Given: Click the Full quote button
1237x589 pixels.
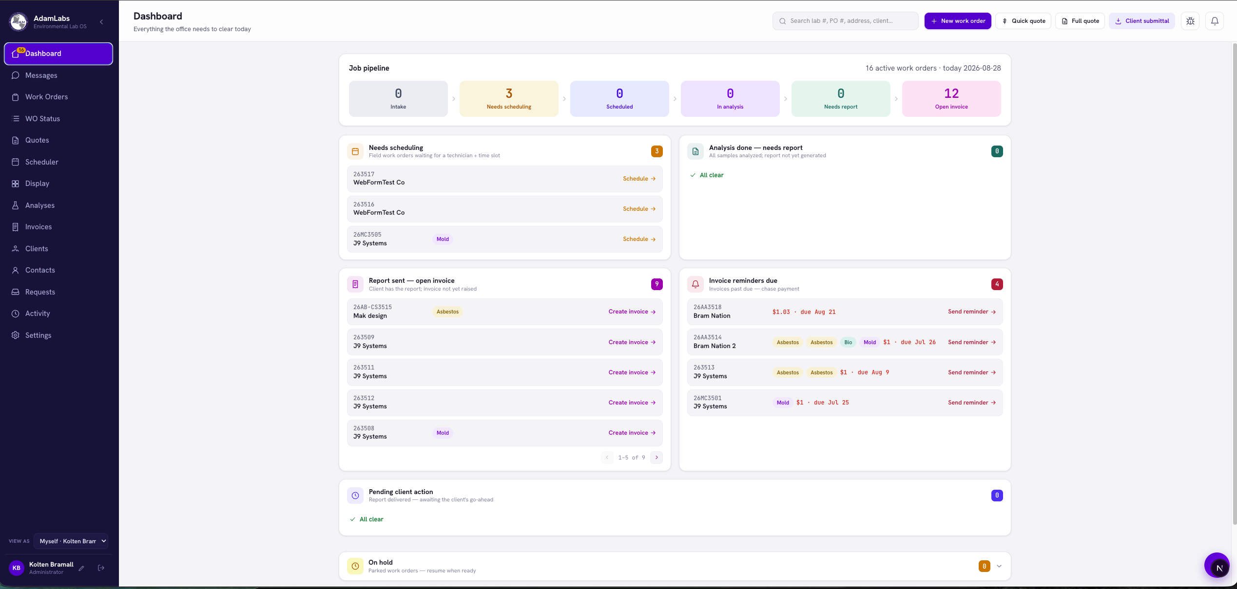Looking at the screenshot, I should (1080, 21).
